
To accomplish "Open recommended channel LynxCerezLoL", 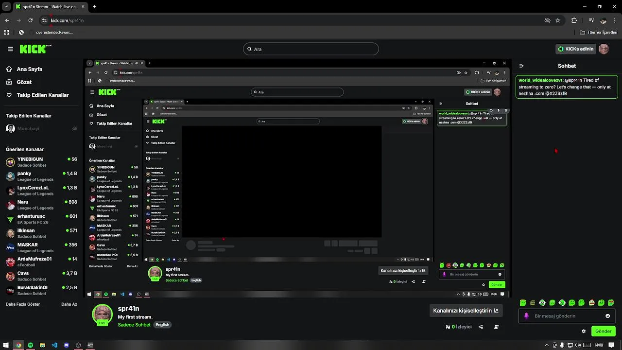I will click(41, 191).
